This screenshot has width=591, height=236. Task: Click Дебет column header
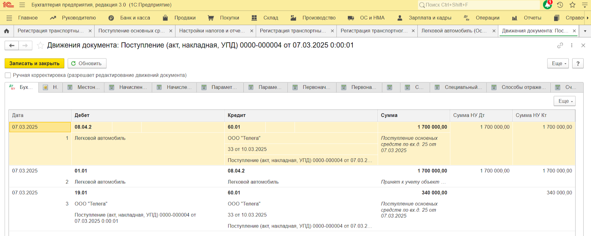click(148, 115)
